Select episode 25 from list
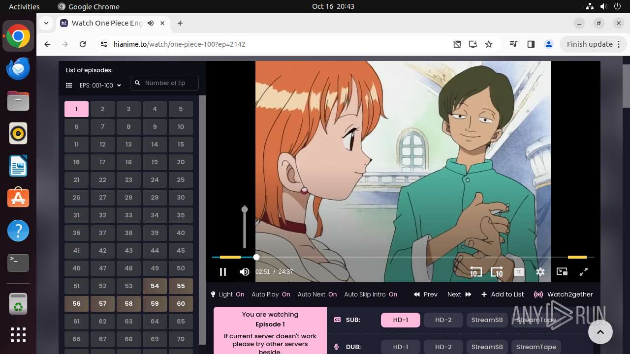 181,180
